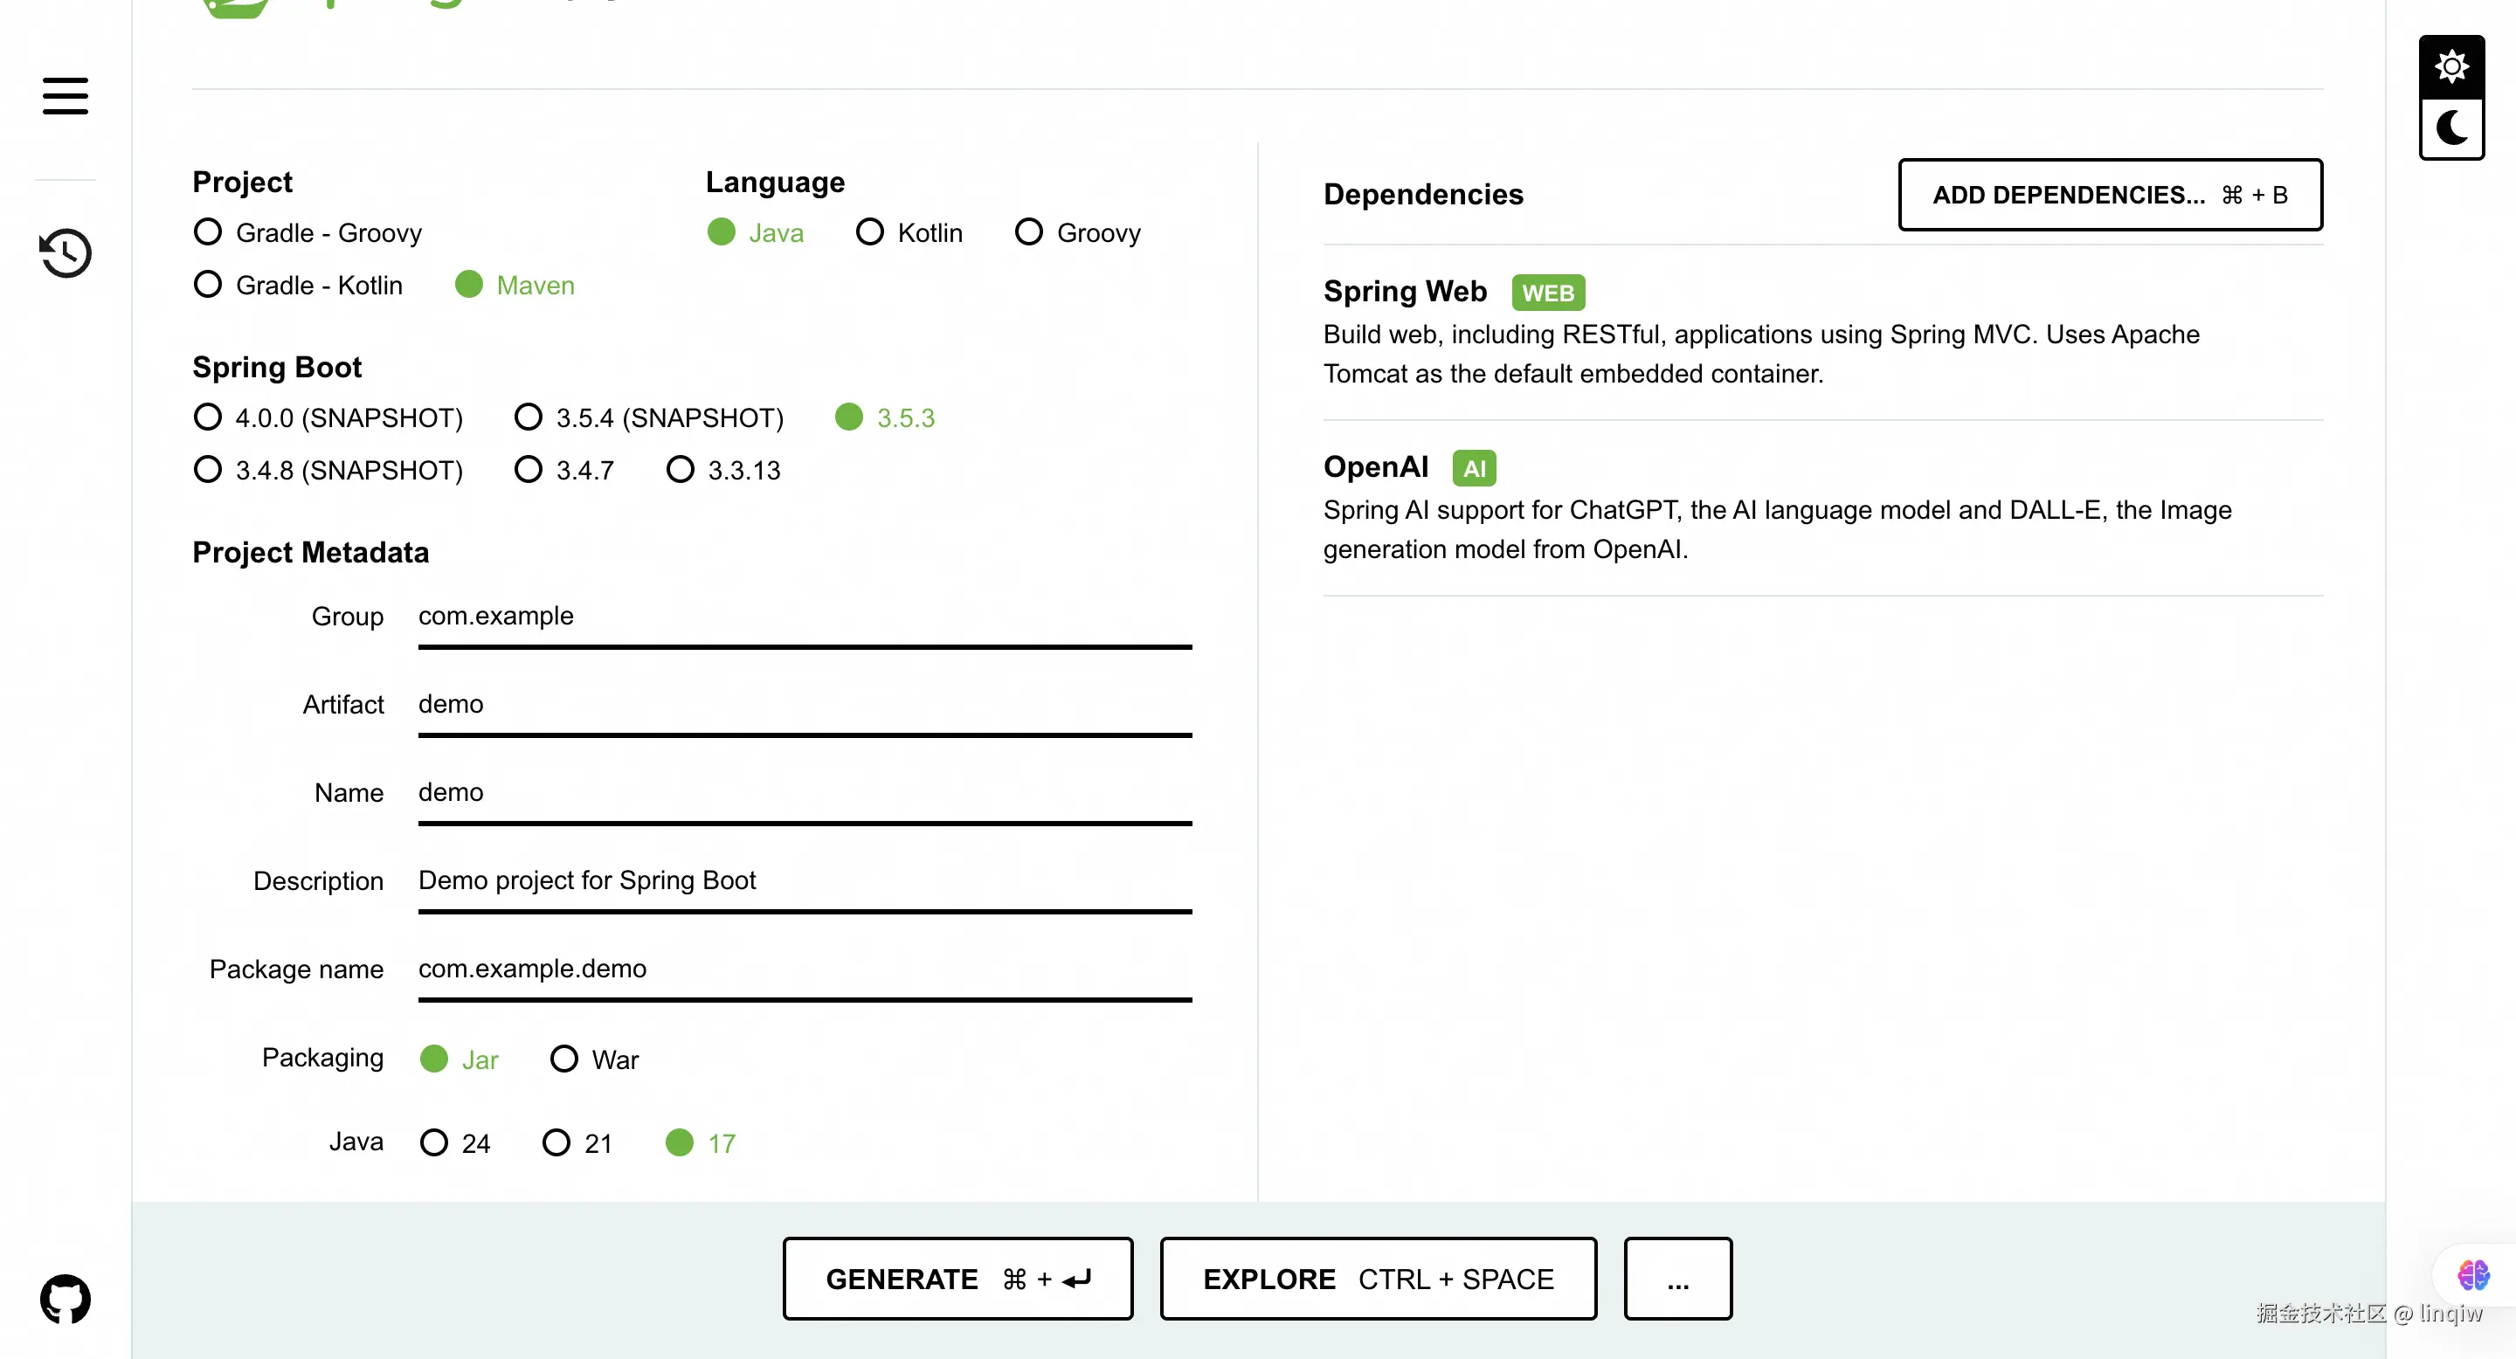Switch to light theme sun icon

click(x=2451, y=66)
